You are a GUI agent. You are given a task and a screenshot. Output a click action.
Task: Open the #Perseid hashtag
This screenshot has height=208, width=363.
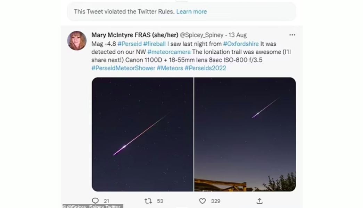coord(130,44)
